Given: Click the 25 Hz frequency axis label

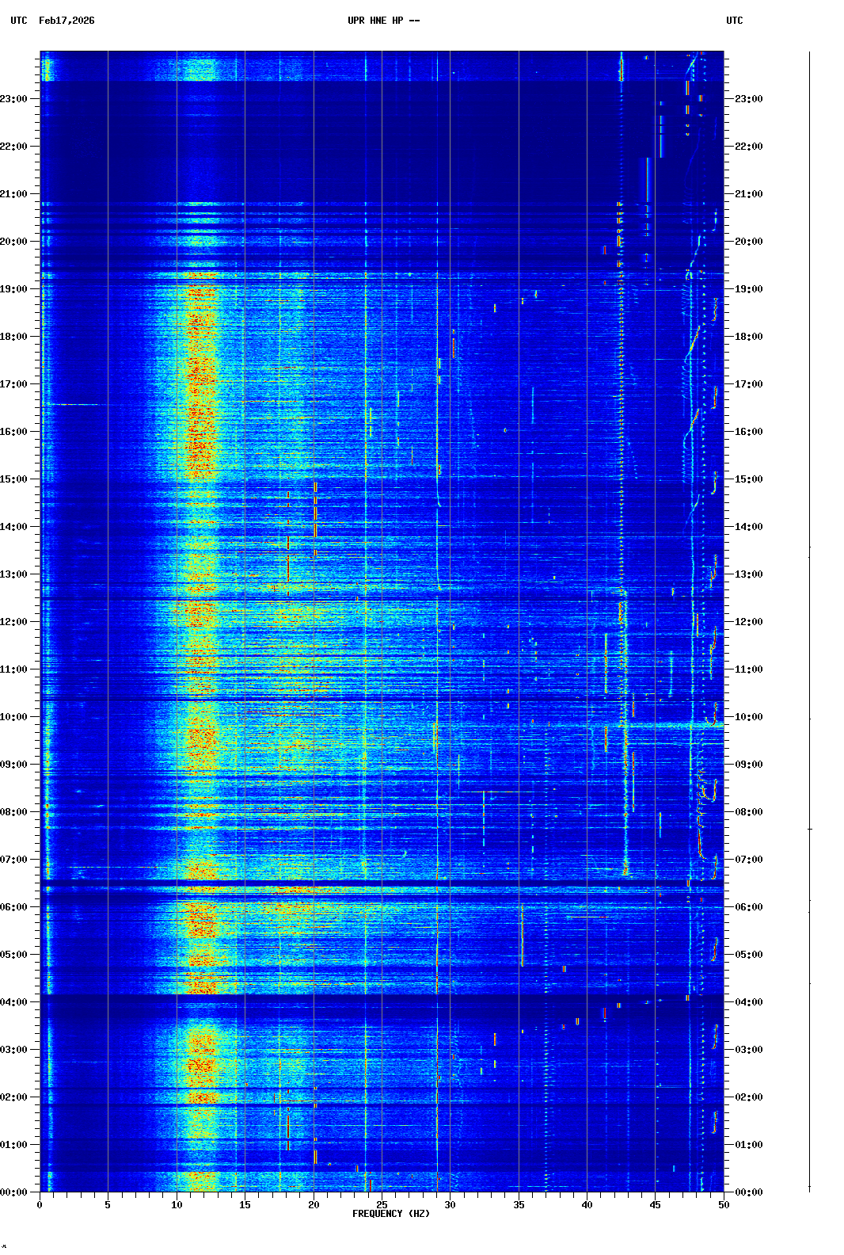Looking at the screenshot, I should (x=382, y=1205).
